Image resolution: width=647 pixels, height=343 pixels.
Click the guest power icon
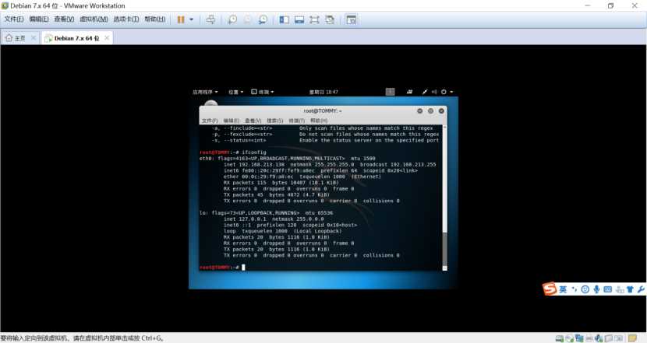click(x=444, y=92)
